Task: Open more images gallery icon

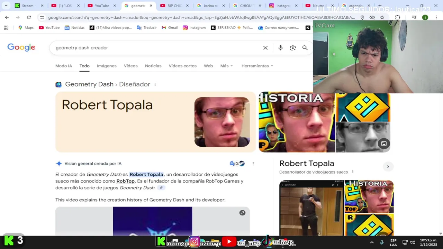Action: click(x=384, y=144)
